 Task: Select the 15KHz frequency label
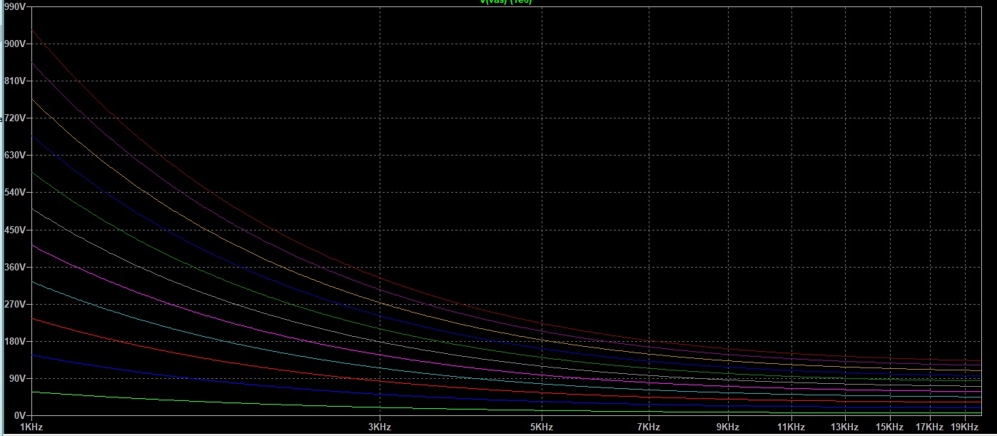pos(889,427)
